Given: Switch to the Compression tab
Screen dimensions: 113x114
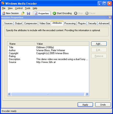Looking at the screenshot, I should coord(31,23).
